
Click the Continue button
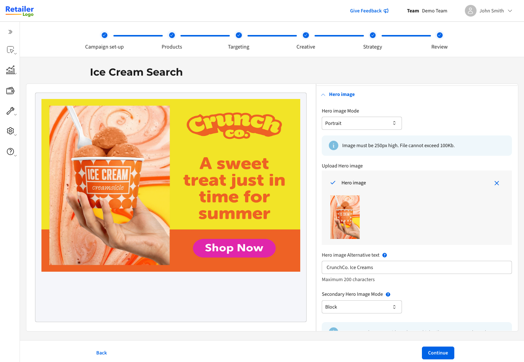tap(438, 353)
